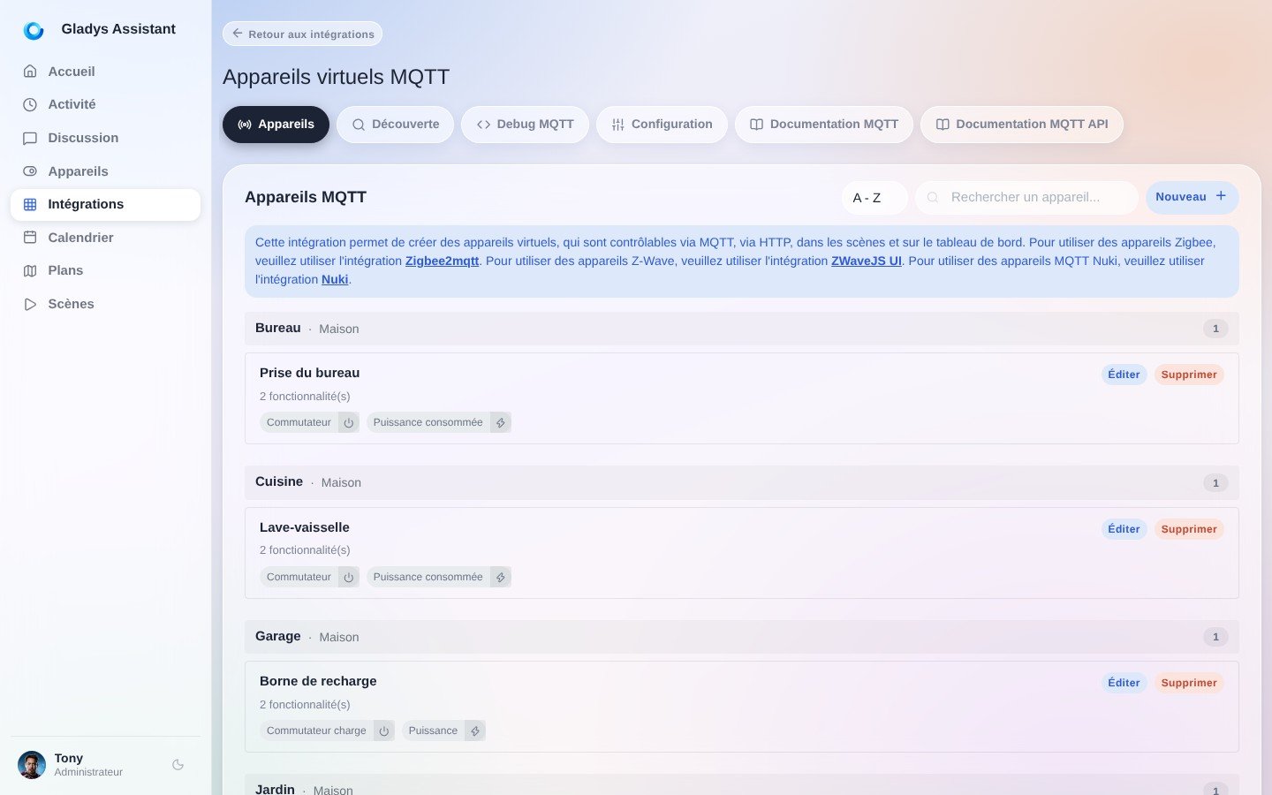Click the Garage room header
Viewport: 1272px width, 795px height.
pyautogui.click(x=742, y=637)
